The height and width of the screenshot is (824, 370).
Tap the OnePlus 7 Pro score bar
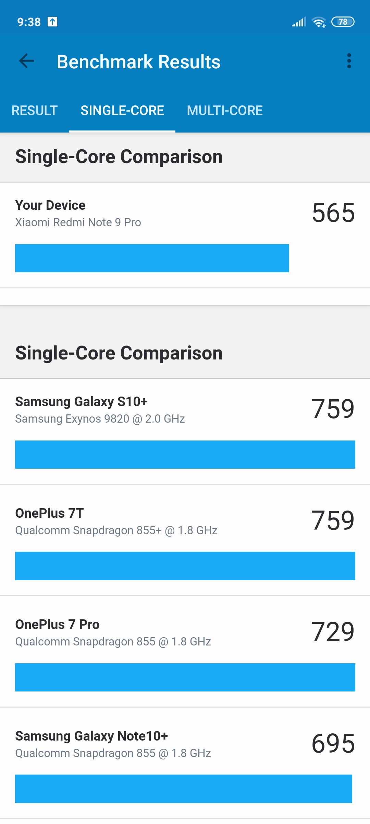185,677
